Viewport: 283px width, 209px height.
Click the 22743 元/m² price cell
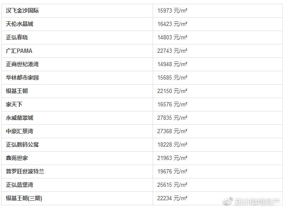tap(172, 51)
